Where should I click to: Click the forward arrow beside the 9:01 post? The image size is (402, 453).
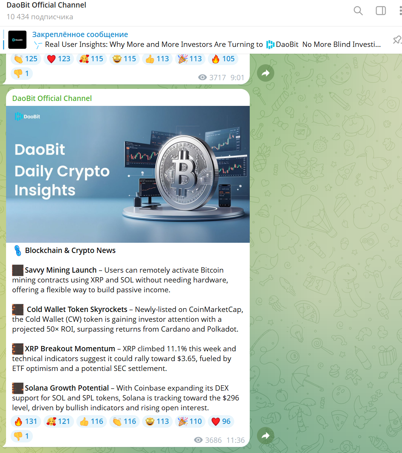coord(266,73)
